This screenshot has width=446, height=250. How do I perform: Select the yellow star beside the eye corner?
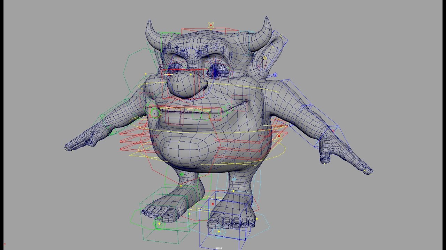tap(146, 74)
